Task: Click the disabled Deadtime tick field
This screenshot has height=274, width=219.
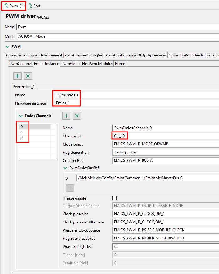Action: (x=166, y=263)
